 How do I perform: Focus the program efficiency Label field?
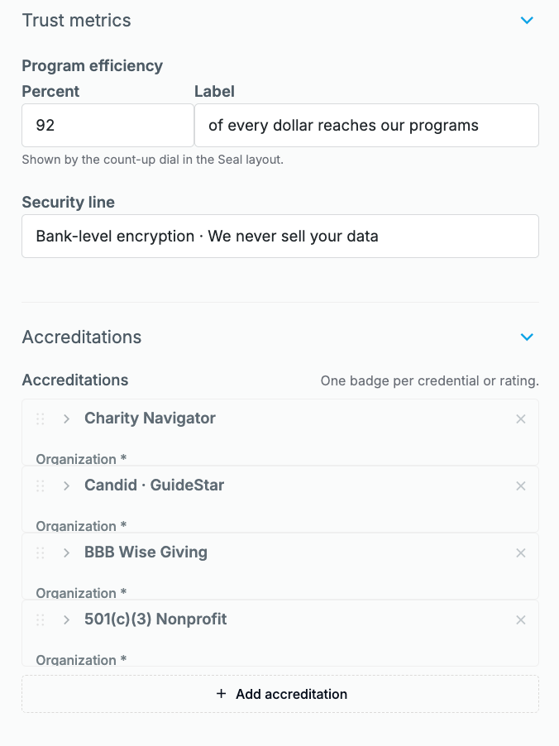click(x=367, y=125)
